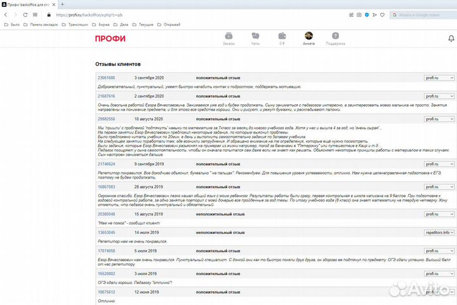This screenshot has width=457, height=305.
Task: Click the review text Репетитор нам не очень понравился
Action: tap(132, 241)
